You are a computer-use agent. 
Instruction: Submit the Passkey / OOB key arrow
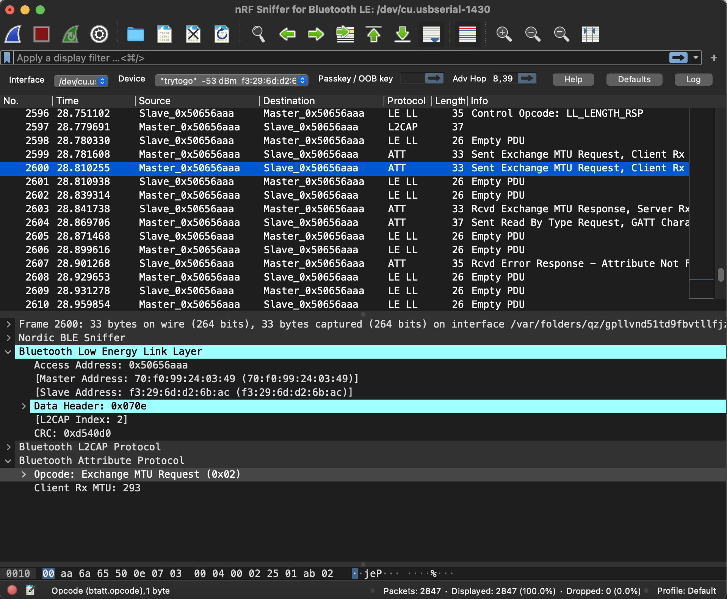coord(434,78)
